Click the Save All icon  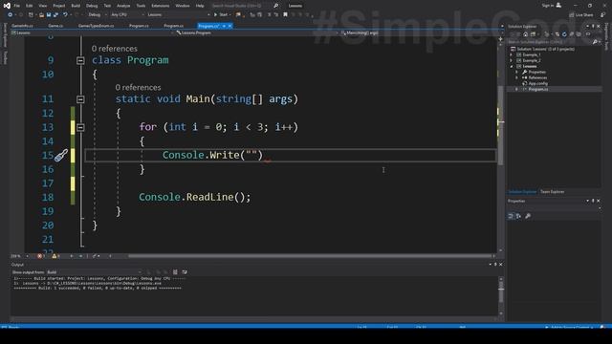pos(55,14)
